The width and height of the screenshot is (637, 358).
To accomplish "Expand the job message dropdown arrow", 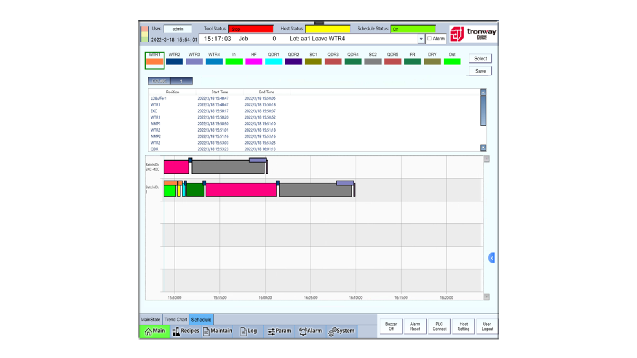I will click(x=421, y=38).
